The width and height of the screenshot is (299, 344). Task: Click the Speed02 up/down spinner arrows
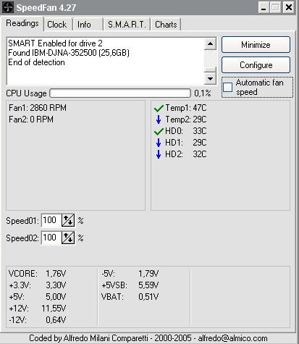click(x=68, y=238)
